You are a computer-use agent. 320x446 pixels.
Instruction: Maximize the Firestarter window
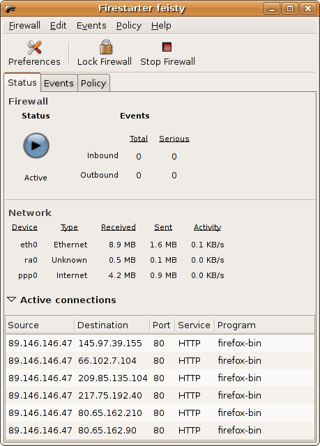290,8
